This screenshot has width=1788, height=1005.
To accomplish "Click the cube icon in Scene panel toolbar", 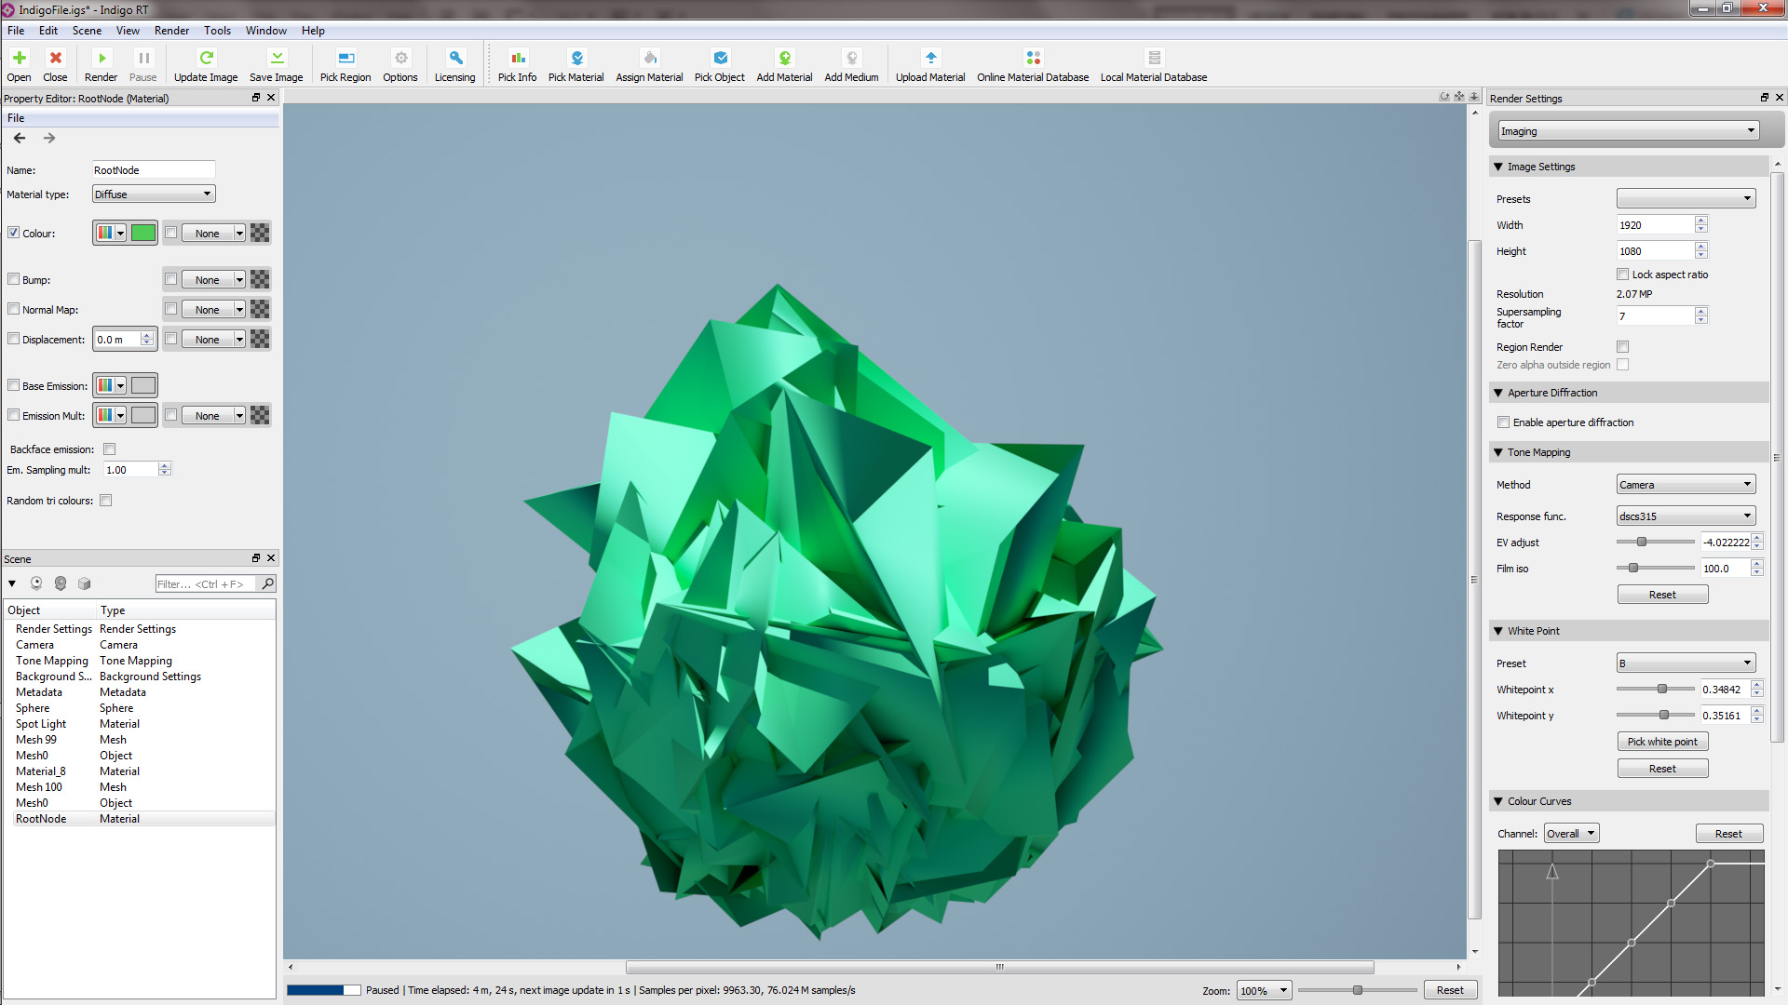I will click(85, 583).
